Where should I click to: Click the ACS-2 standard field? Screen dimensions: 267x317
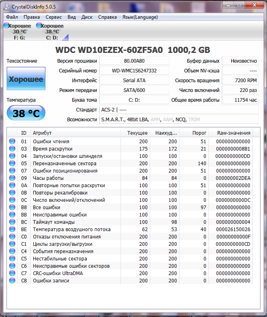[179, 109]
